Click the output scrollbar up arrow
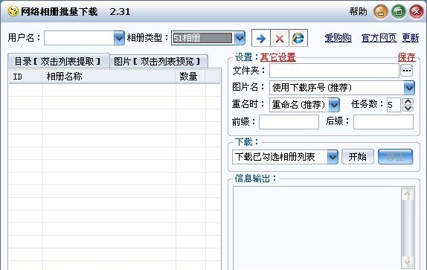Viewport: 427px width, 270px height. [407, 194]
